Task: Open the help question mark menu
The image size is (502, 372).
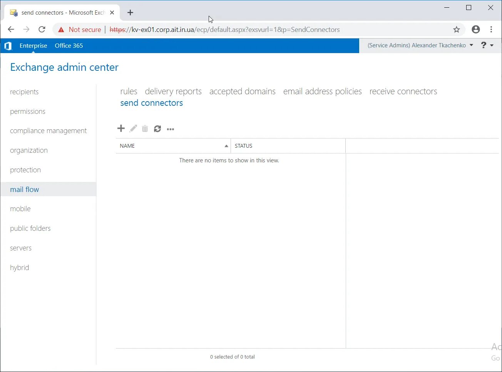Action: coord(484,45)
